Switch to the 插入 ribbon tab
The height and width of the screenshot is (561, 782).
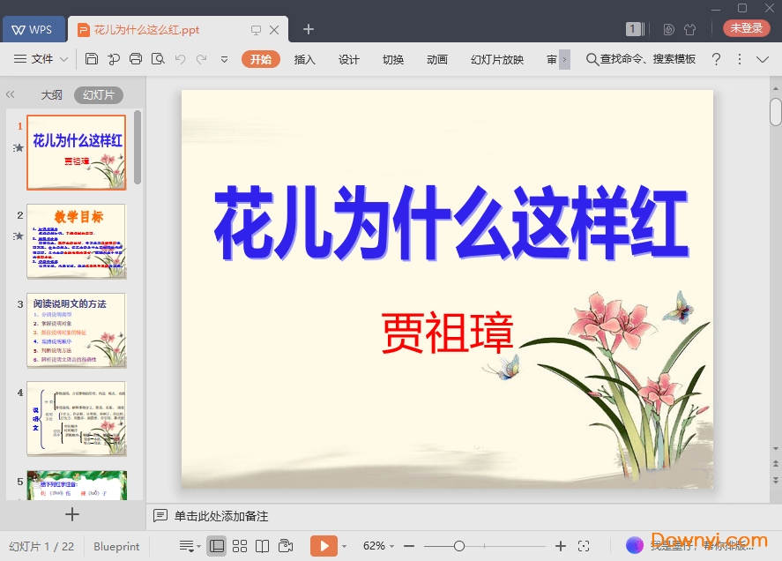(x=304, y=59)
